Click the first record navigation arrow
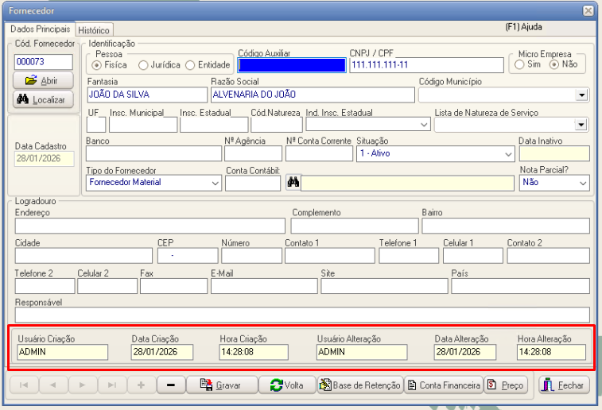 point(23,385)
